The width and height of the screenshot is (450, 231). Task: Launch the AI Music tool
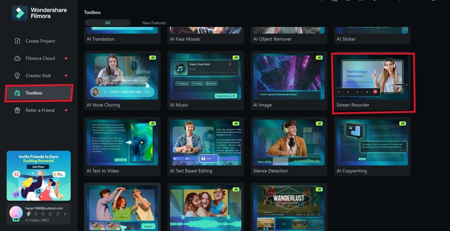pos(206,81)
